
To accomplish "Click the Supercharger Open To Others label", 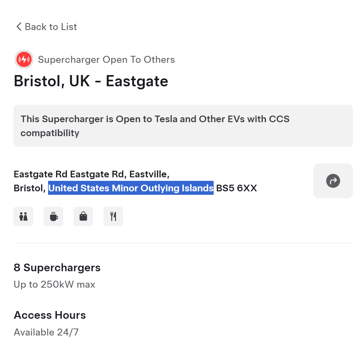I will pos(106,60).
